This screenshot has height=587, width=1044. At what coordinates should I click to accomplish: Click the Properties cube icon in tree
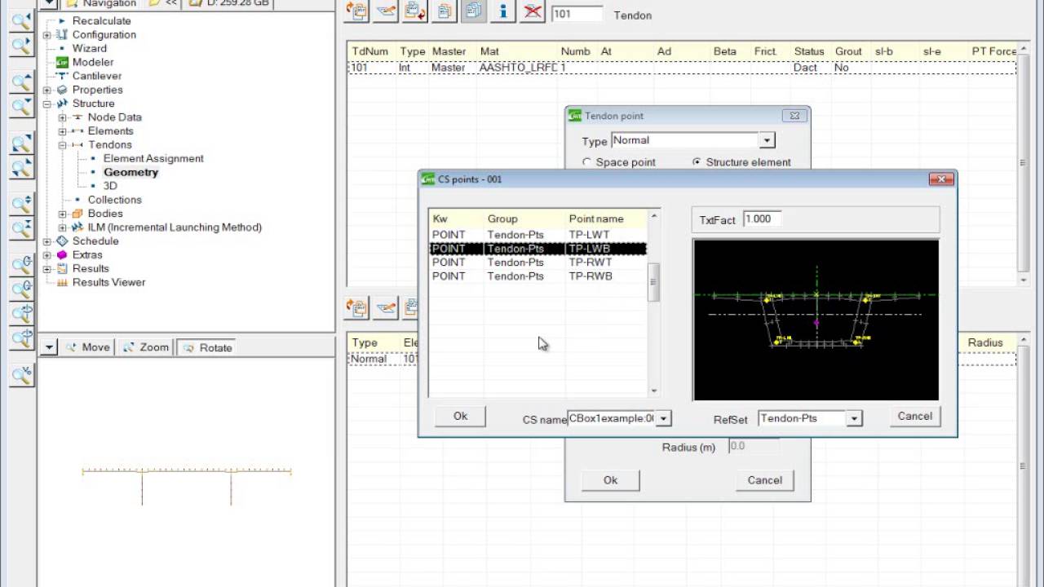click(62, 90)
